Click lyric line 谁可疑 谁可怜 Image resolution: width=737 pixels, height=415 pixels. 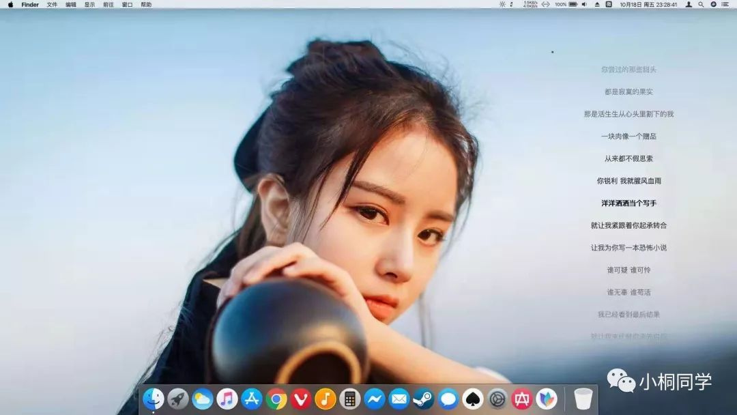[x=629, y=270]
